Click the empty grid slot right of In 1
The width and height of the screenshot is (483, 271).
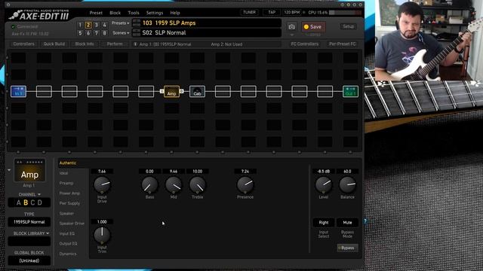click(44, 92)
